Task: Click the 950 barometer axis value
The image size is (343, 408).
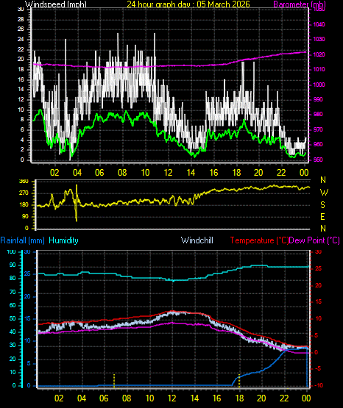Action: pyautogui.click(x=318, y=160)
